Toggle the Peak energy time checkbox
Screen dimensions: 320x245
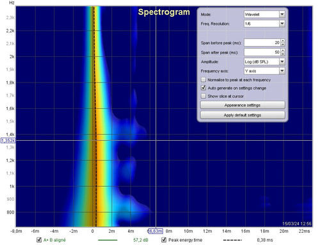click(164, 240)
